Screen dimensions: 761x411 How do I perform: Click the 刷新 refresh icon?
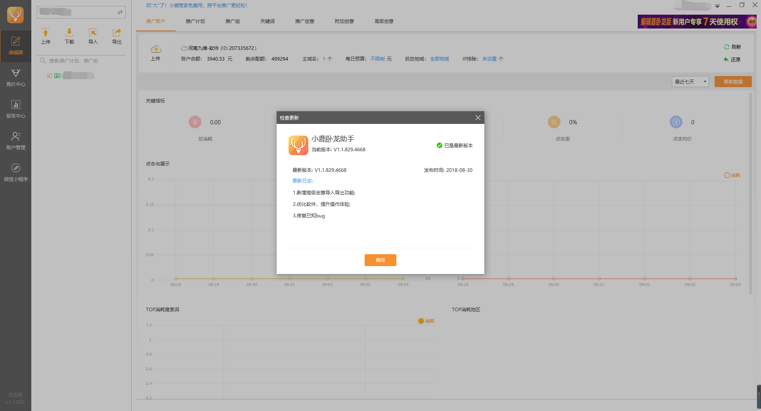[727, 47]
